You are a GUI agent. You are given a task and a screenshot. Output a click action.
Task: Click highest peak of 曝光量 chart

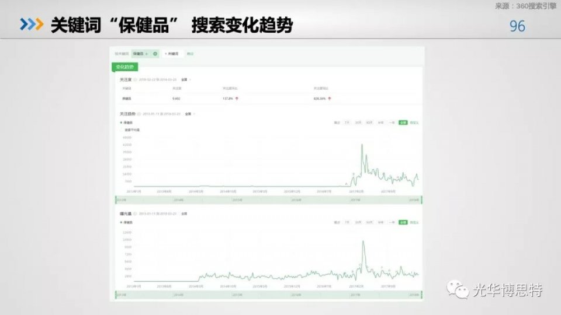click(363, 242)
